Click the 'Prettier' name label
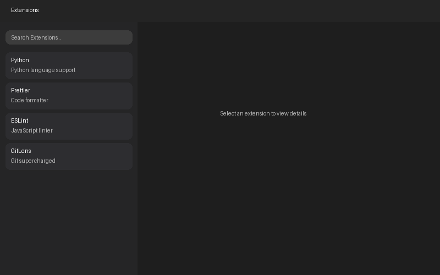 click(x=20, y=91)
